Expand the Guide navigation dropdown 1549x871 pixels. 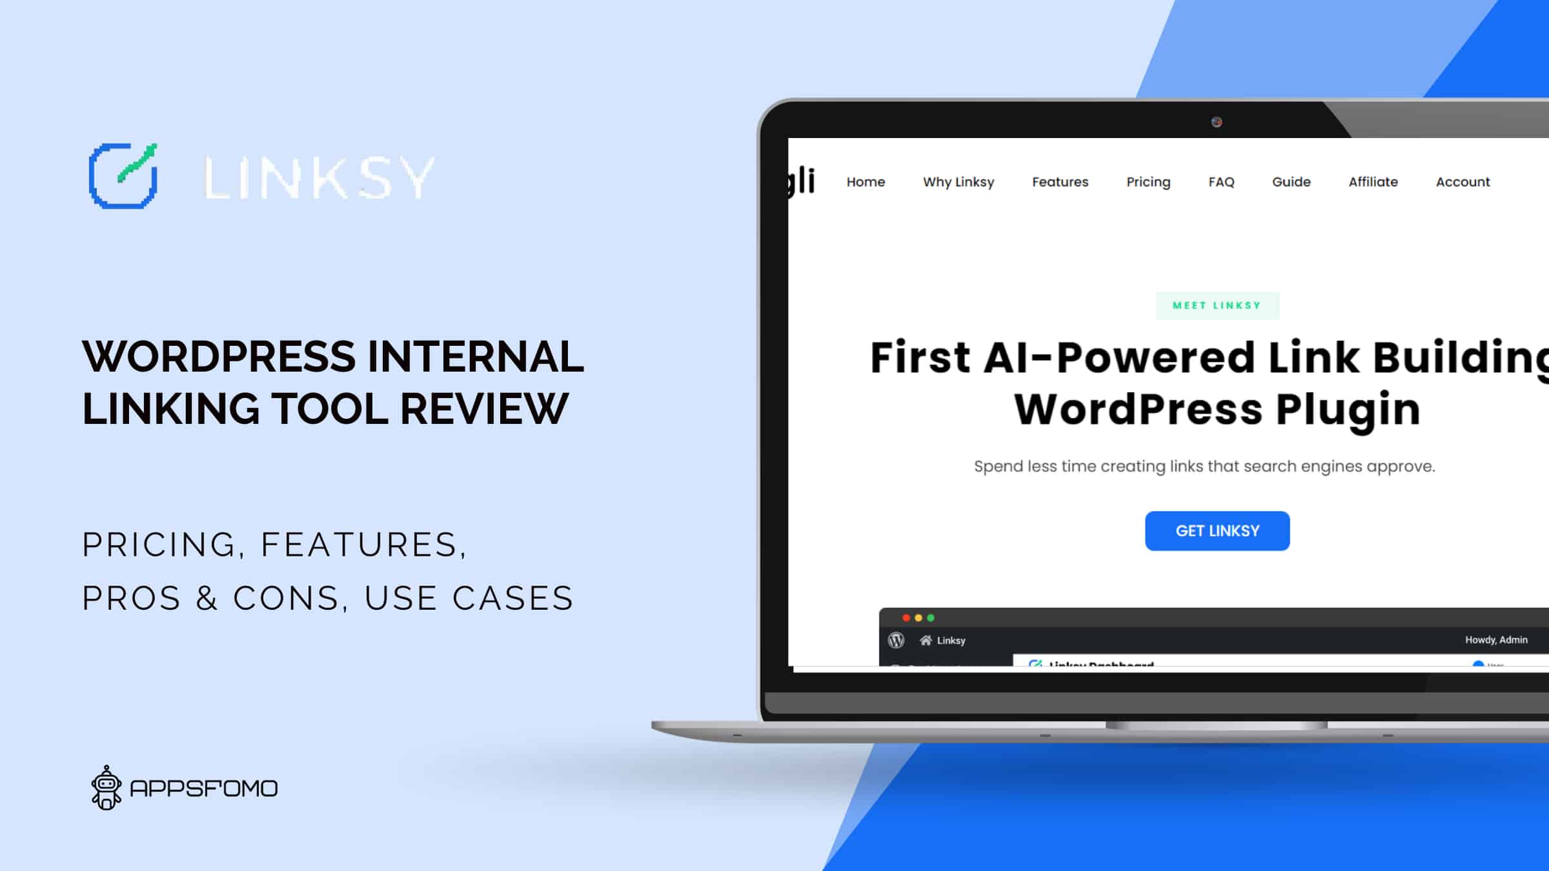click(1291, 182)
